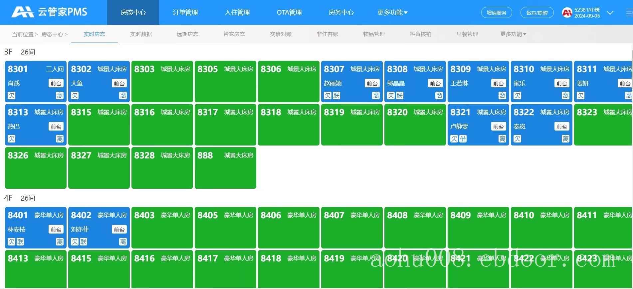The image size is (633, 289).
Task: Open the 订单管理 main tab
Action: pos(185,12)
